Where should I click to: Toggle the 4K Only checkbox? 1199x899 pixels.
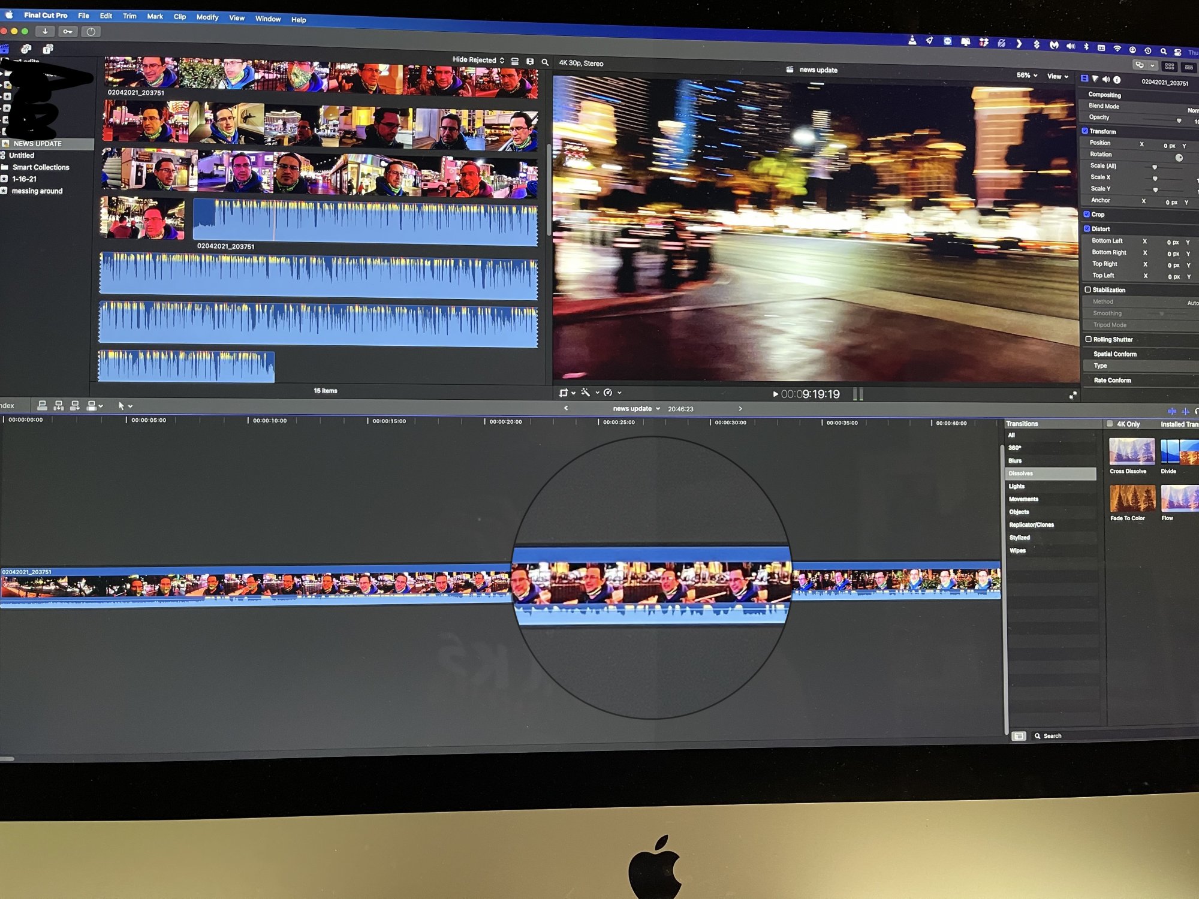coord(1110,424)
